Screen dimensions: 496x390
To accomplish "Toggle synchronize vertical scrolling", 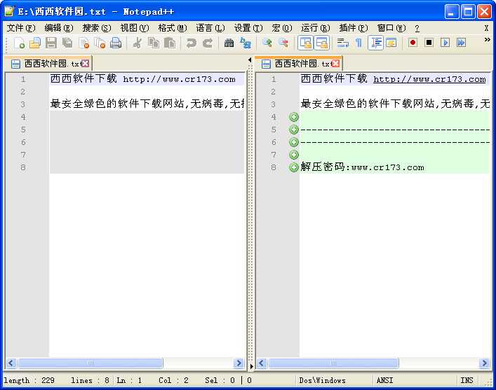I will 306,43.
